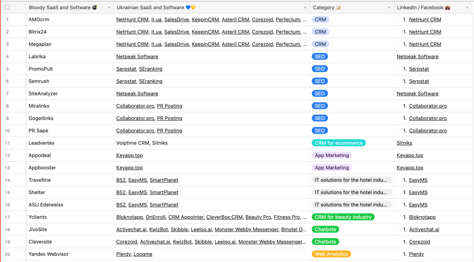Click the CRM tag in AMOcrm row
Image resolution: width=474 pixels, height=262 pixels.
[320, 20]
